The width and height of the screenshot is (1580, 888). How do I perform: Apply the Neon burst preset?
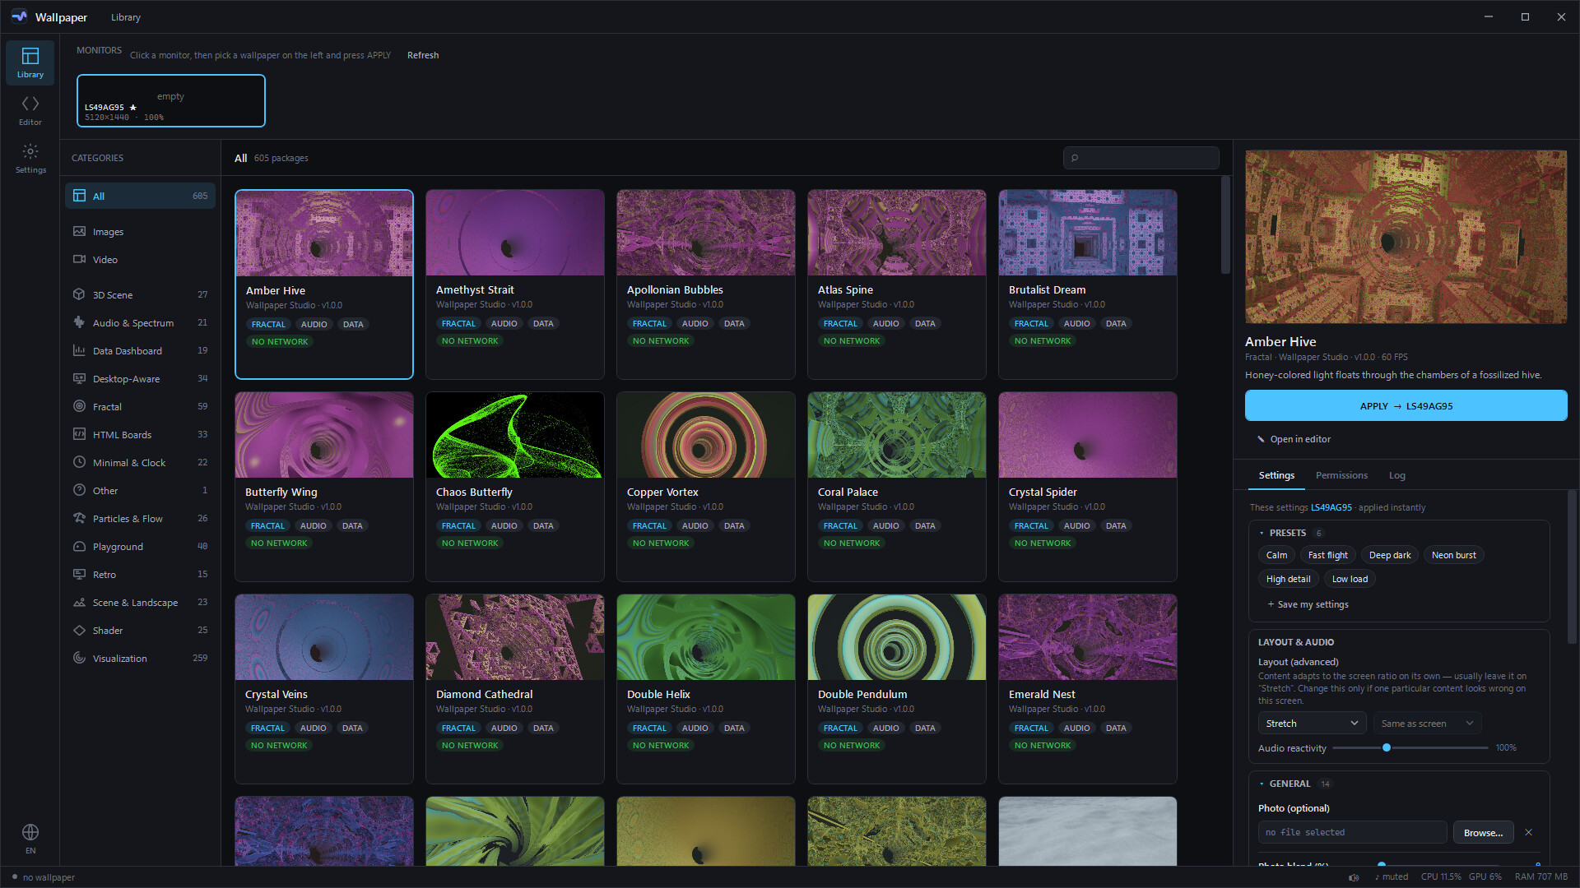(x=1453, y=555)
